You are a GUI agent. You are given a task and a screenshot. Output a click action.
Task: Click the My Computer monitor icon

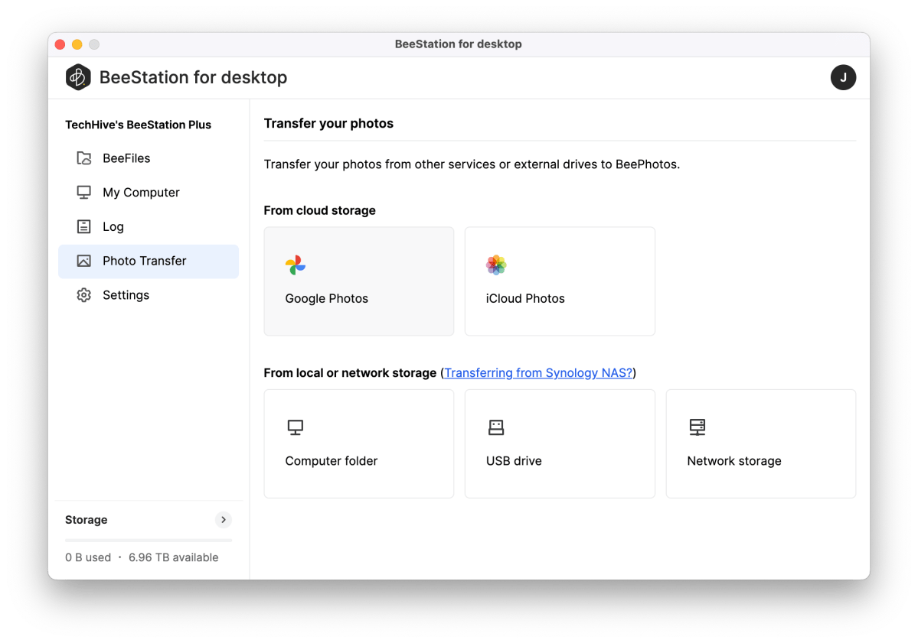(83, 193)
